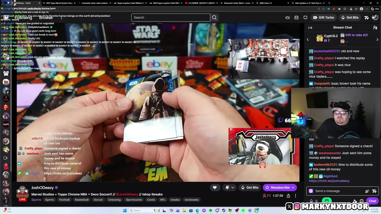Click the Windows taskbar search box
The image size is (381, 214).
click(x=144, y=210)
